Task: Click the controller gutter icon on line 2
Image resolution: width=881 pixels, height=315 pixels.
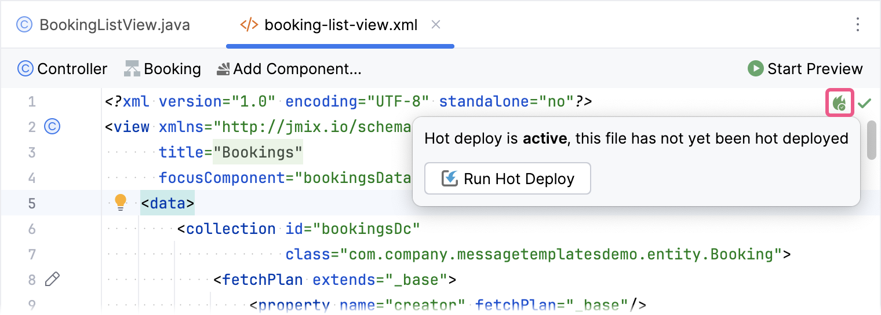Action: [x=52, y=126]
